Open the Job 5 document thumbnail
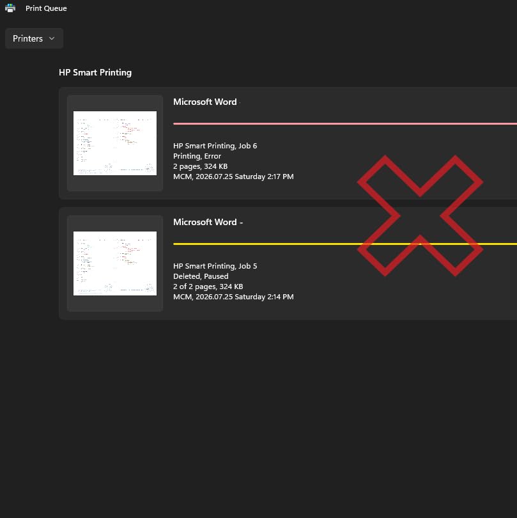The image size is (517, 518). pyautogui.click(x=115, y=263)
